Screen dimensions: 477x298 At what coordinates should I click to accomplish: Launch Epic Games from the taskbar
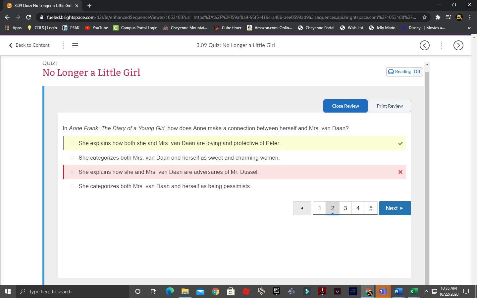tap(276, 291)
